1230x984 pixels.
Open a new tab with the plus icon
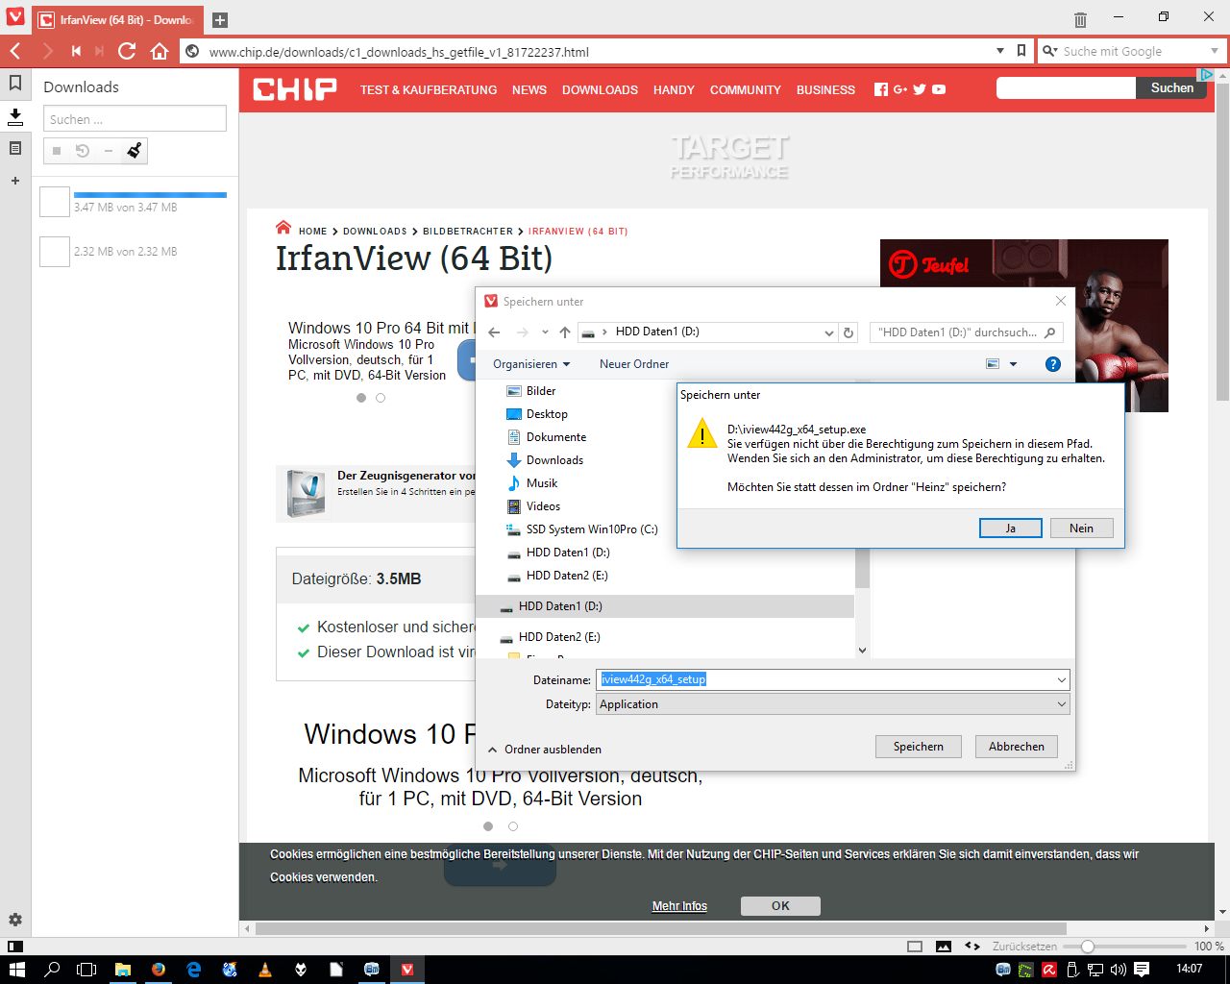coord(220,19)
